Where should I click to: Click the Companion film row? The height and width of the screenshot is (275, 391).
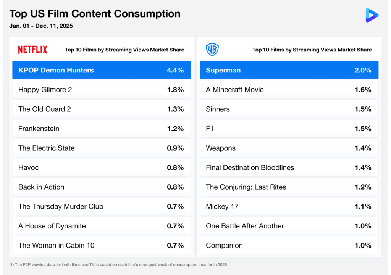[x=289, y=245]
